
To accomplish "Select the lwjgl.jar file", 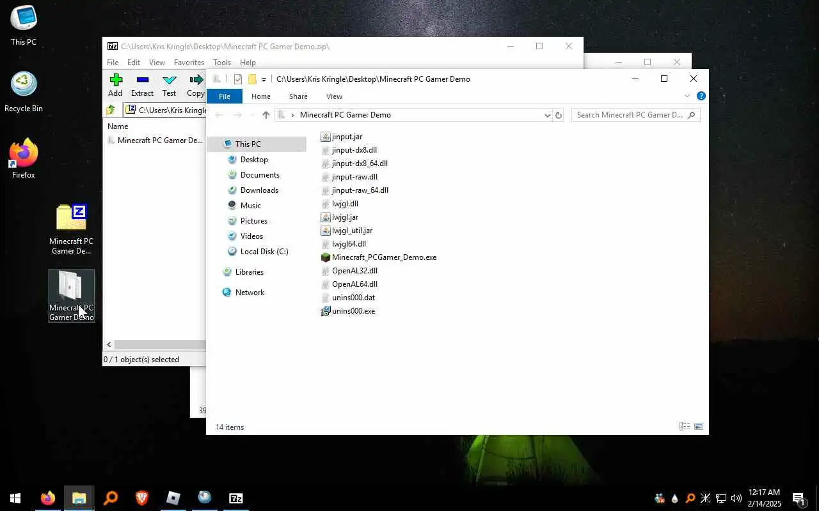I will coord(340,217).
